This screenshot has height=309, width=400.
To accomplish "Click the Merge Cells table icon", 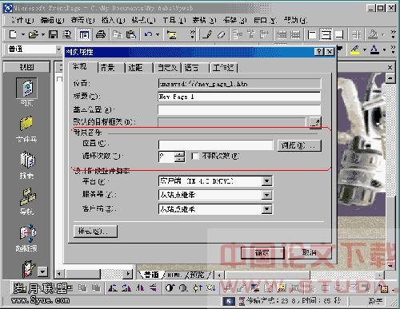I will 264,34.
